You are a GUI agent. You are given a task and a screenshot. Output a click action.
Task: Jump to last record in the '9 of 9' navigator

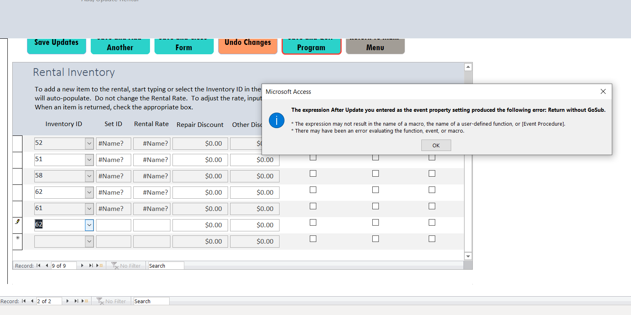[x=91, y=266]
